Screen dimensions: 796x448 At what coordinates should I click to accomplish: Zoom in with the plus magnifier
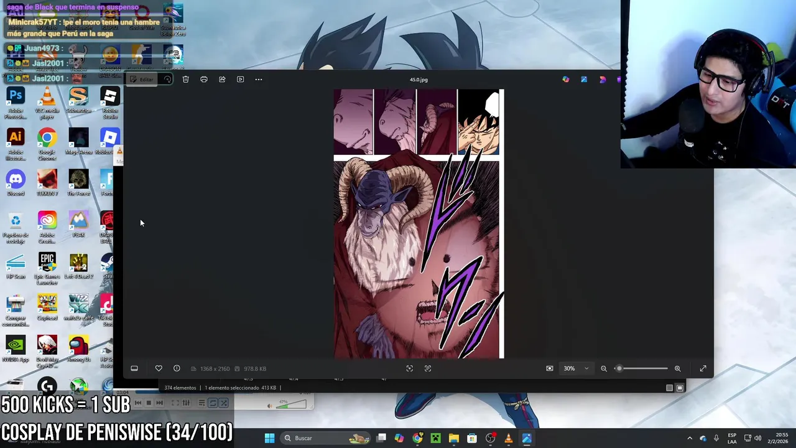(x=678, y=368)
